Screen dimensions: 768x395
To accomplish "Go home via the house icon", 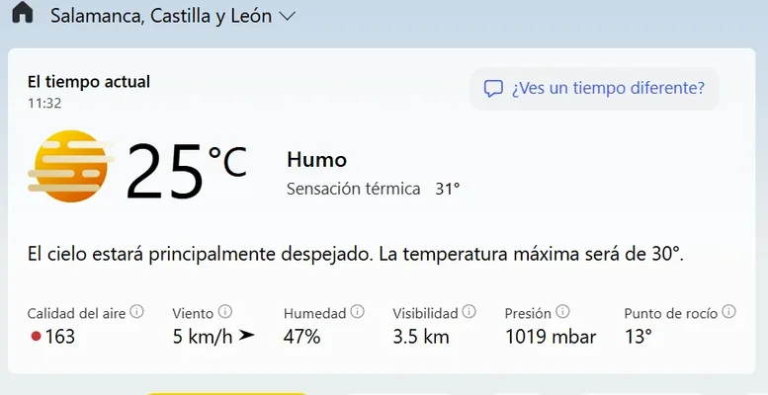I will (x=22, y=14).
